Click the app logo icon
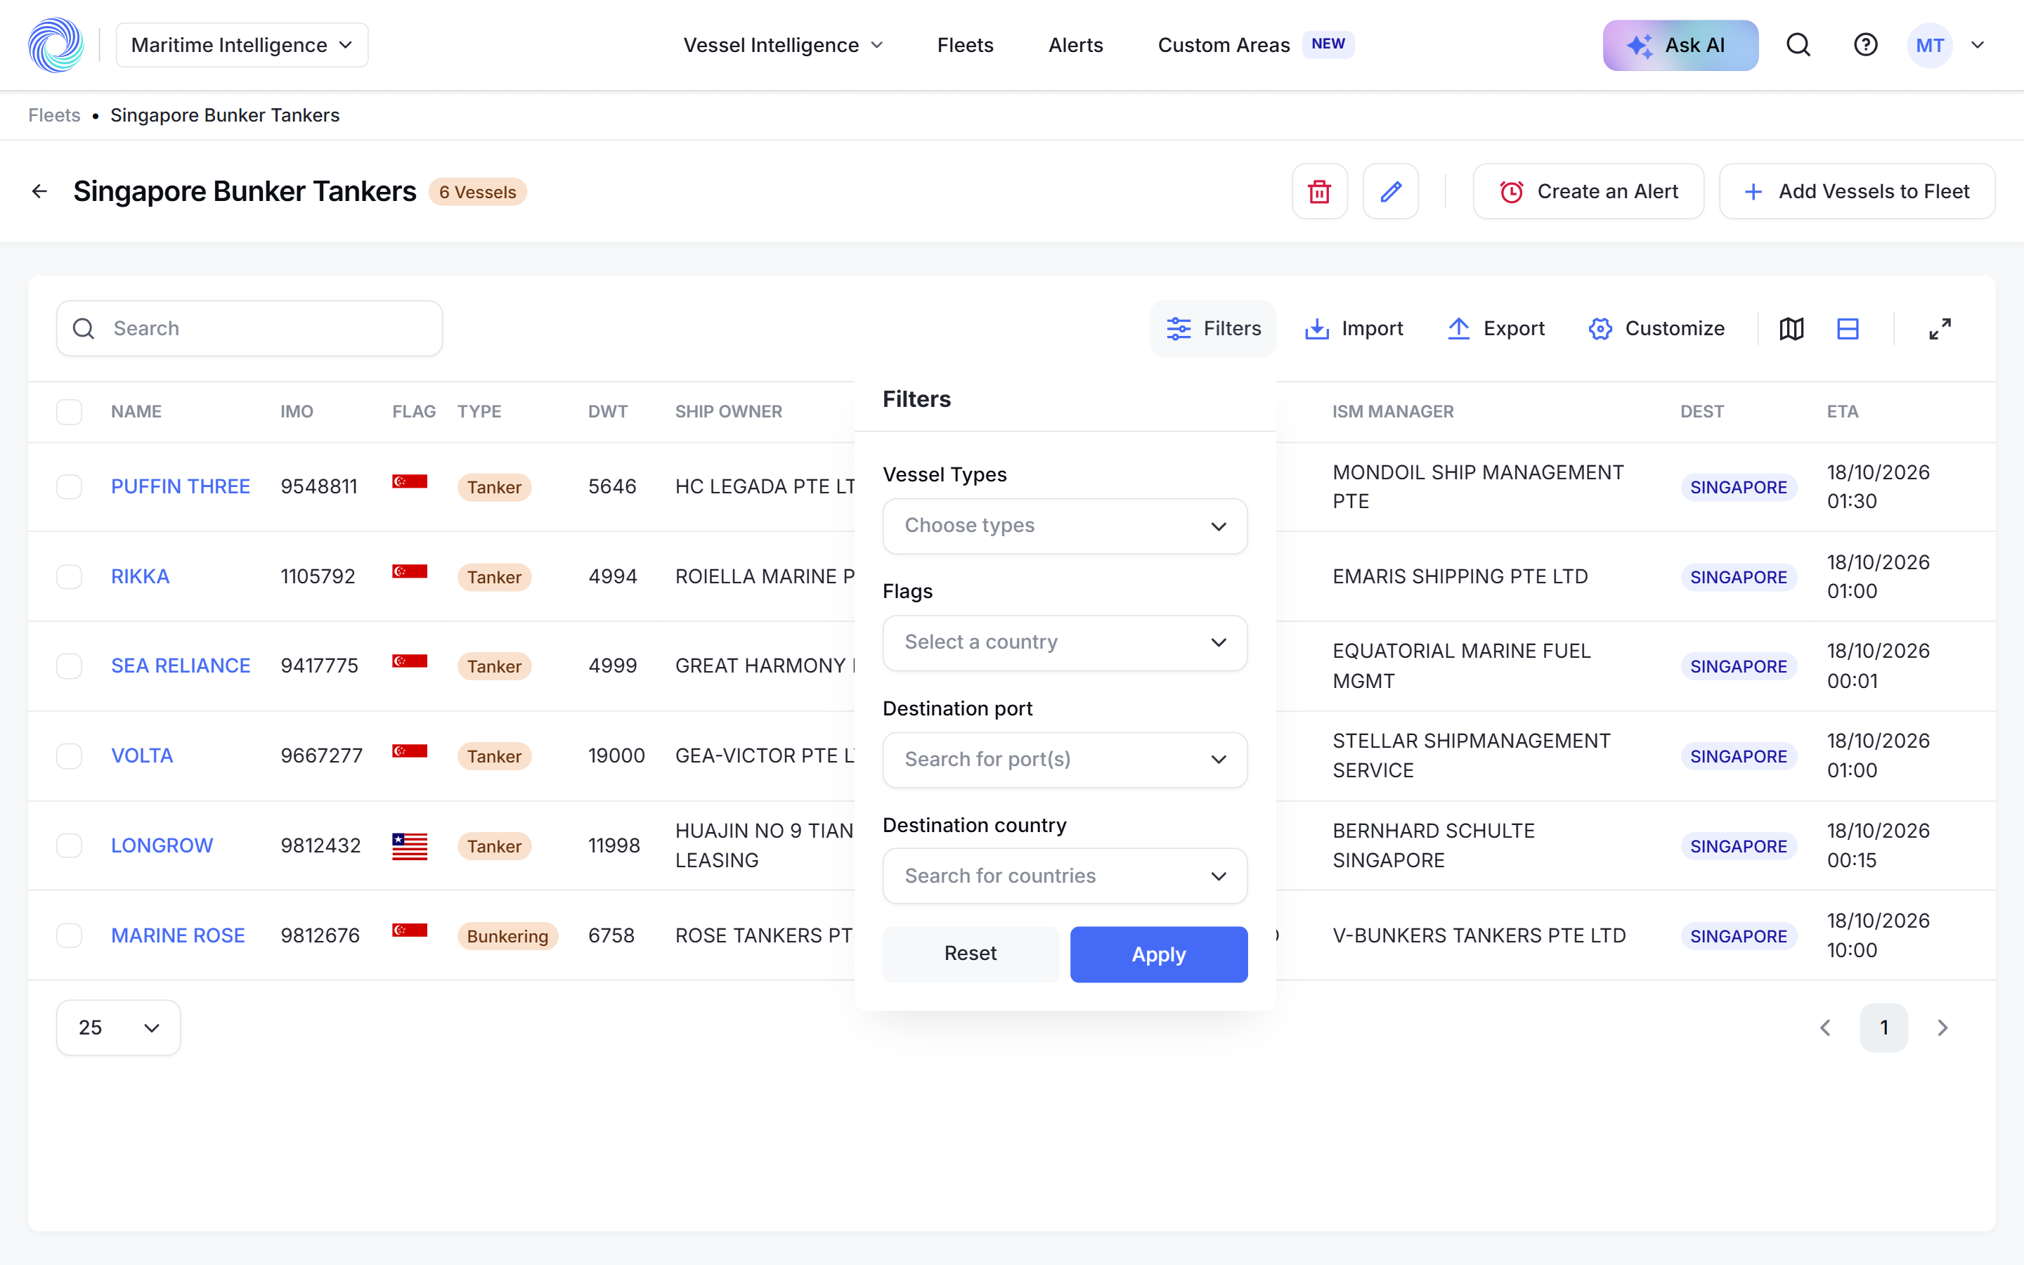 tap(56, 45)
